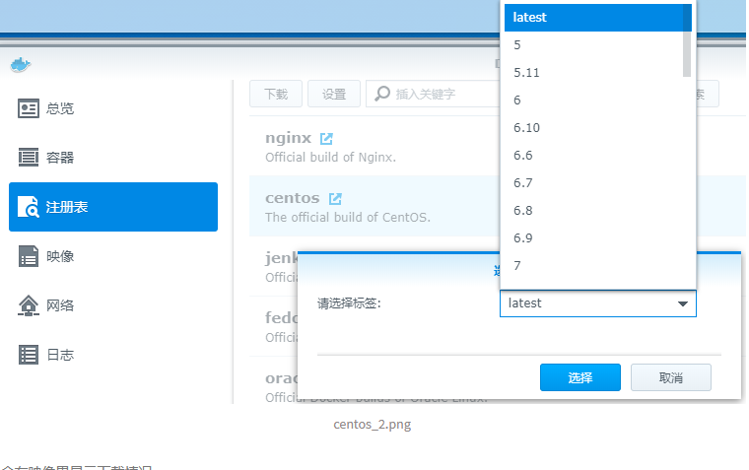Open the nginx external link icon

click(x=327, y=139)
